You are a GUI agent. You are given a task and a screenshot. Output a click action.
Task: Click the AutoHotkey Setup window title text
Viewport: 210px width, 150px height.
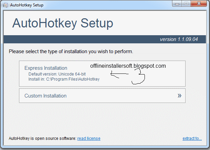(27, 5)
